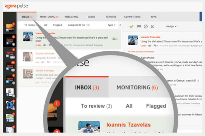205x136 pixels.
Task: Click Jackie Eldridge's avatar thumbnail
Action: pos(28,74)
